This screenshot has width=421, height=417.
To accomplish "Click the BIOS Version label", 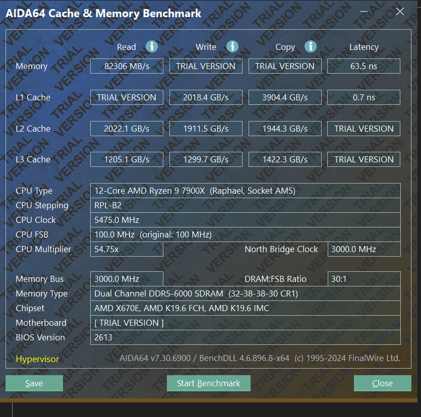I will tap(40, 337).
